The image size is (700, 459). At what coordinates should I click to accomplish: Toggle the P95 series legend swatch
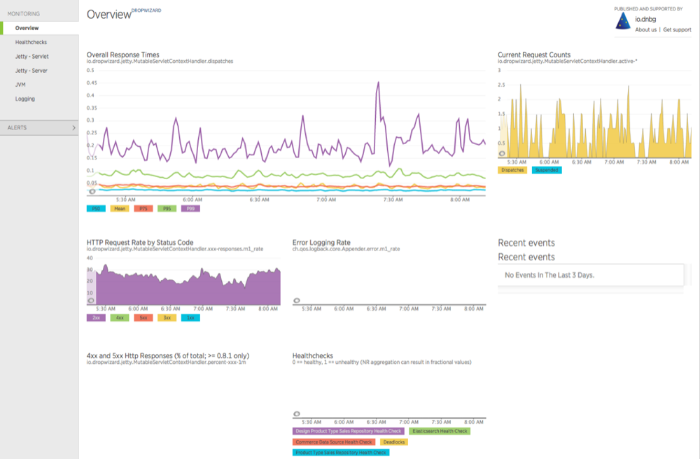coord(167,209)
